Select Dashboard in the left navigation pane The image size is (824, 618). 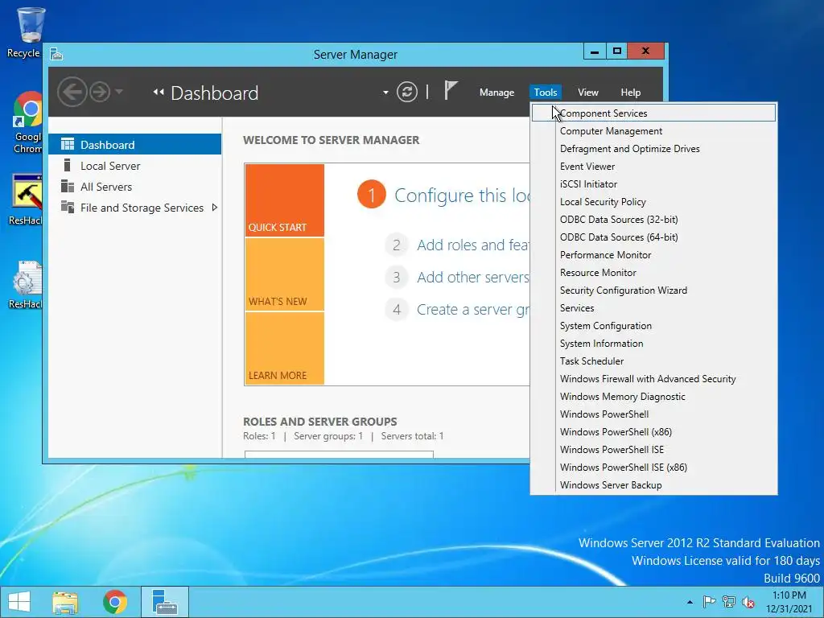pos(134,145)
